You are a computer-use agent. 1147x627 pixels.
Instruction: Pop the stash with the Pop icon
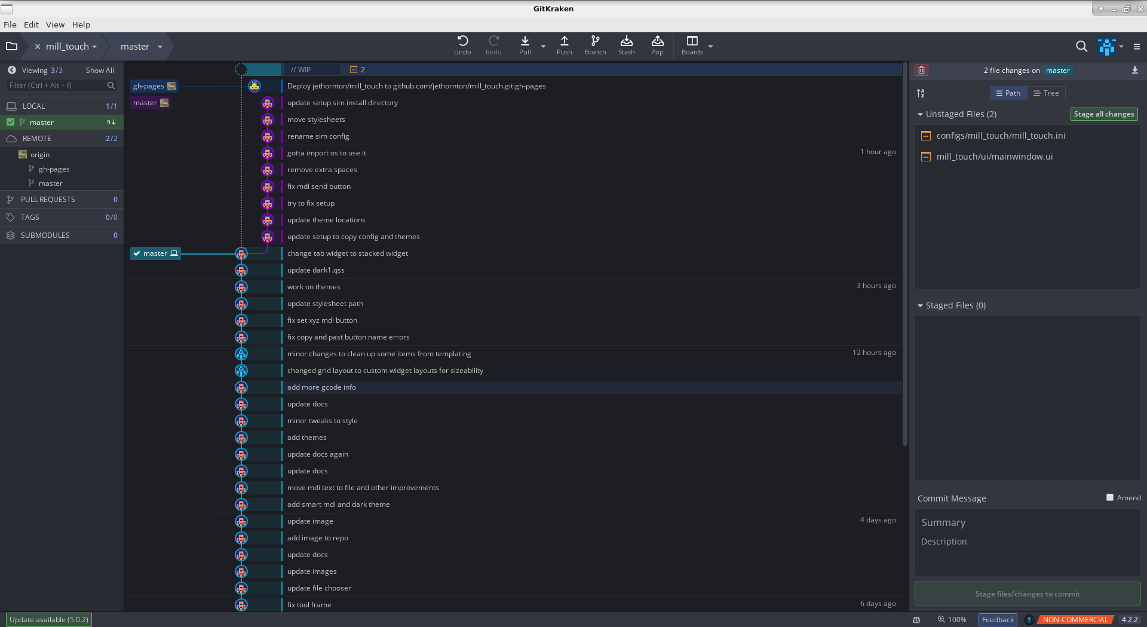[x=657, y=45]
